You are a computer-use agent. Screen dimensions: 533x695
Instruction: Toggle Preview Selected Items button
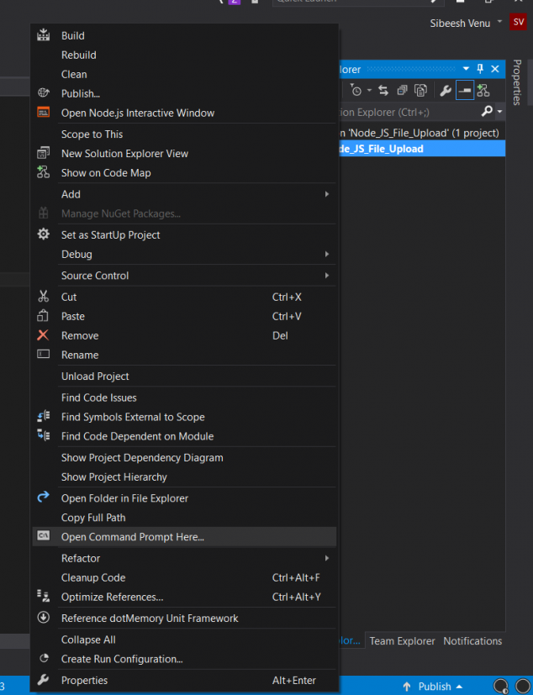coord(464,91)
